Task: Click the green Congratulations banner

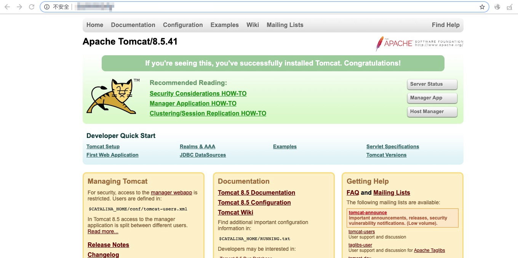Action: (x=273, y=63)
